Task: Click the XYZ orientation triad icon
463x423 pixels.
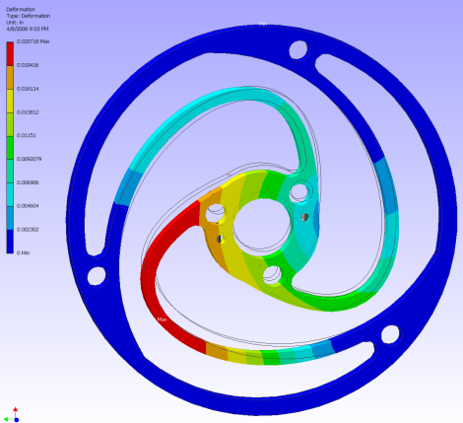Action: tap(12, 414)
